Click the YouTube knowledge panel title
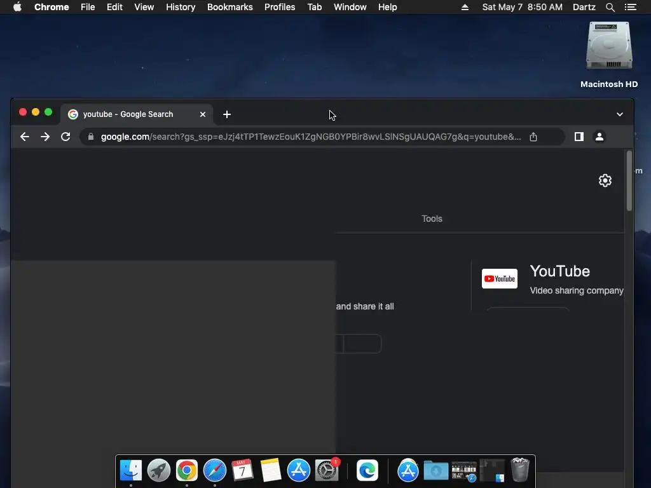651x488 pixels. (559, 271)
